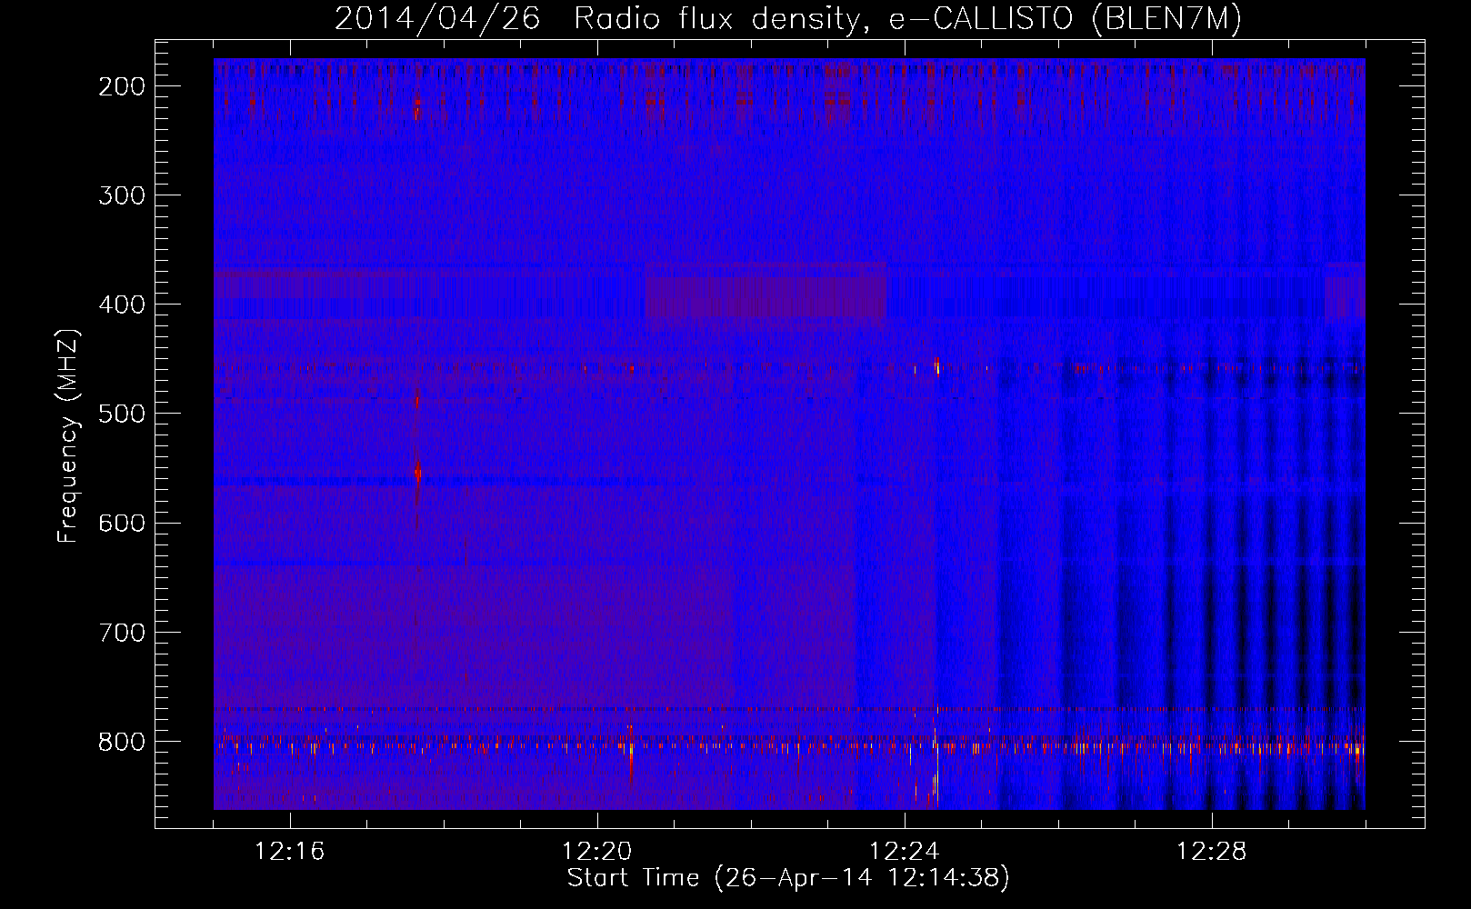Click the "Start Time (26-Apr-14 12:14:38)" label
This screenshot has width=1471, height=909.
coord(787,878)
